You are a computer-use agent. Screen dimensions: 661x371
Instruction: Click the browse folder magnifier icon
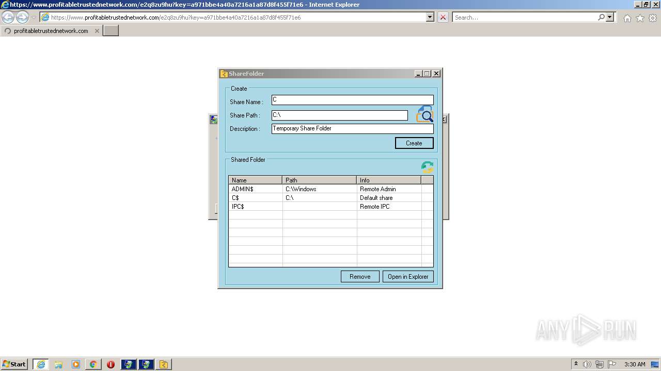point(424,114)
